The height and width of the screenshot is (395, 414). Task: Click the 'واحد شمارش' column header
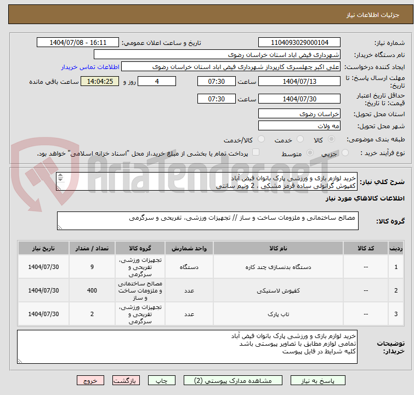click(x=189, y=248)
